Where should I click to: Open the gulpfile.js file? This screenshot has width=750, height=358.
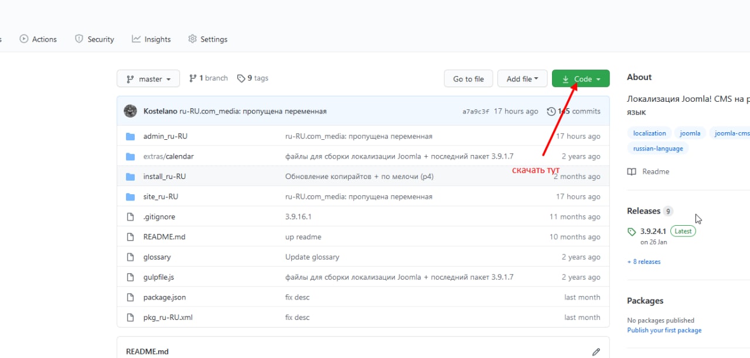[159, 277]
